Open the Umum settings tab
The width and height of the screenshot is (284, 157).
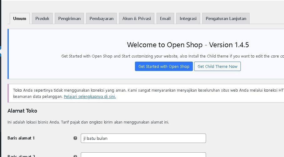point(19,18)
